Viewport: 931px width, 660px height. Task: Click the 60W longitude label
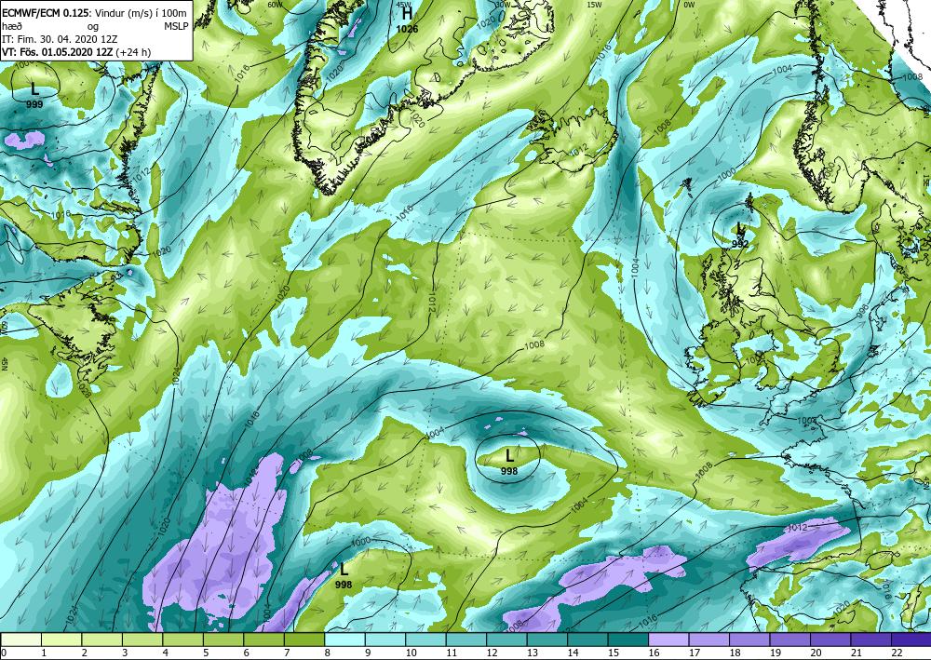(x=275, y=5)
